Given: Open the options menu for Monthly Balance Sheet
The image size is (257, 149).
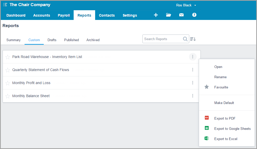Looking at the screenshot, I should point(193,96).
